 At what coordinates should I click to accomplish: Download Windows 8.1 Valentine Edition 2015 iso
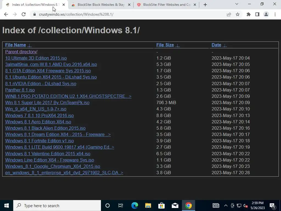[48, 154]
